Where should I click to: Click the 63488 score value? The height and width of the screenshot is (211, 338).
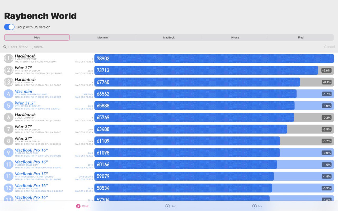[103, 129]
